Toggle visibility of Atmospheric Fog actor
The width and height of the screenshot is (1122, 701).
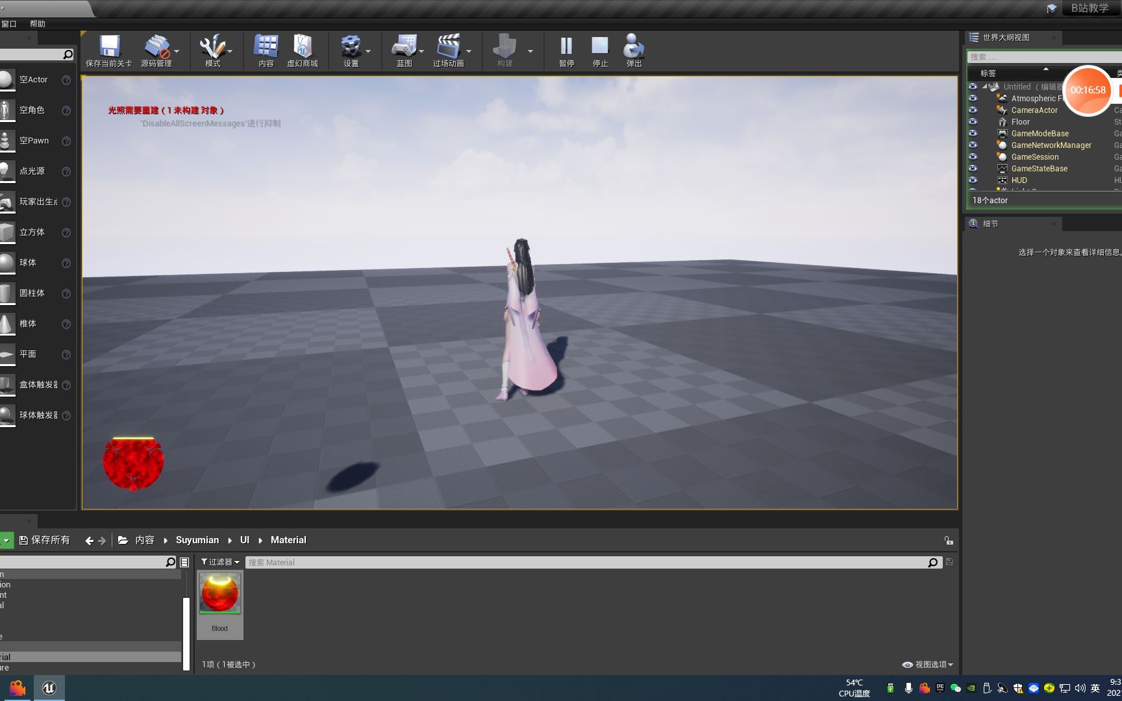click(x=973, y=98)
